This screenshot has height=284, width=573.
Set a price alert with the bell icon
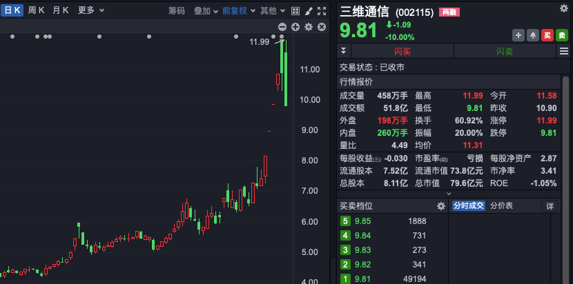tap(533, 35)
